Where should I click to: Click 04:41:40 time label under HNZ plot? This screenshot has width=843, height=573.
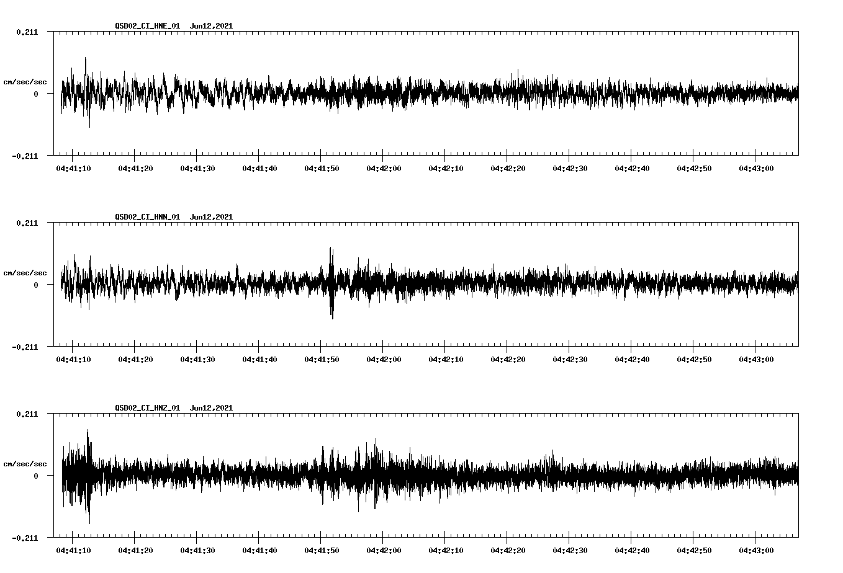tap(259, 551)
